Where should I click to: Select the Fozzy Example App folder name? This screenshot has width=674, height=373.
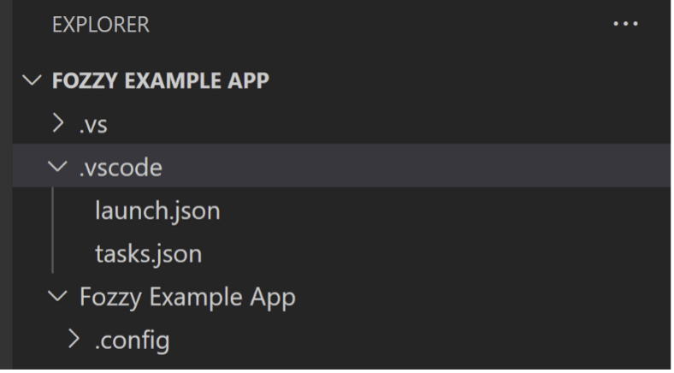(x=187, y=297)
